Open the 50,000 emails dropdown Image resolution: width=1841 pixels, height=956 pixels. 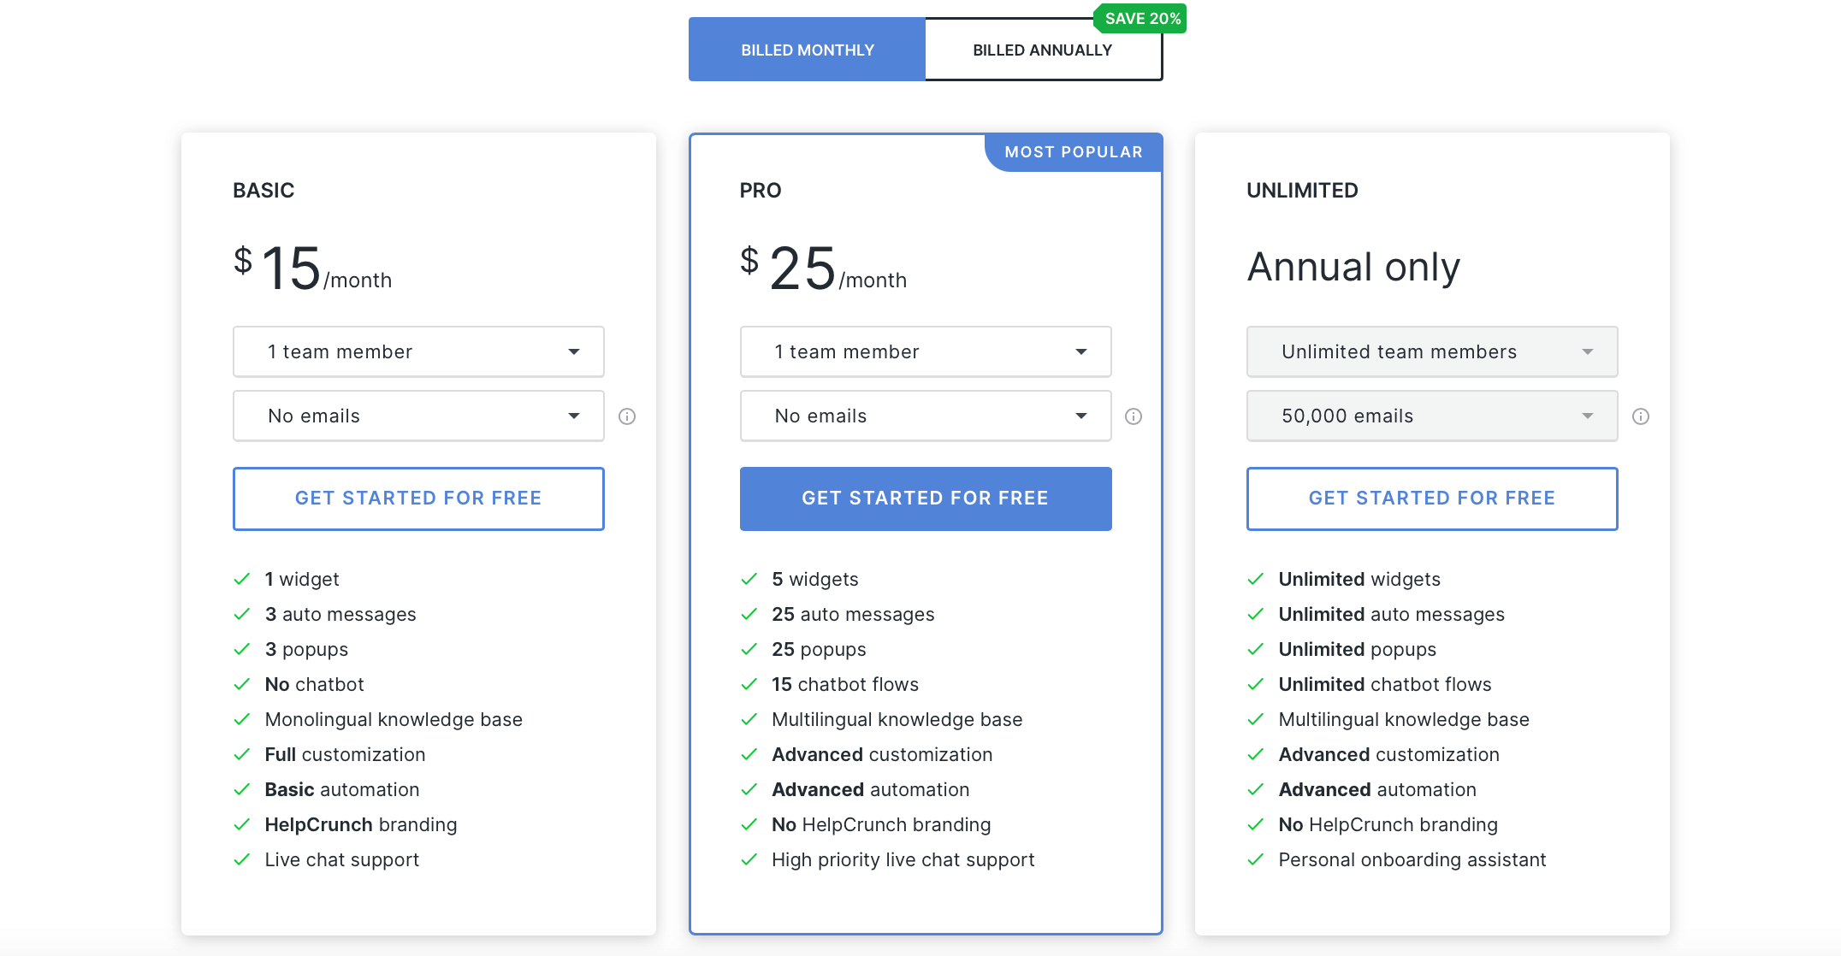1432,416
